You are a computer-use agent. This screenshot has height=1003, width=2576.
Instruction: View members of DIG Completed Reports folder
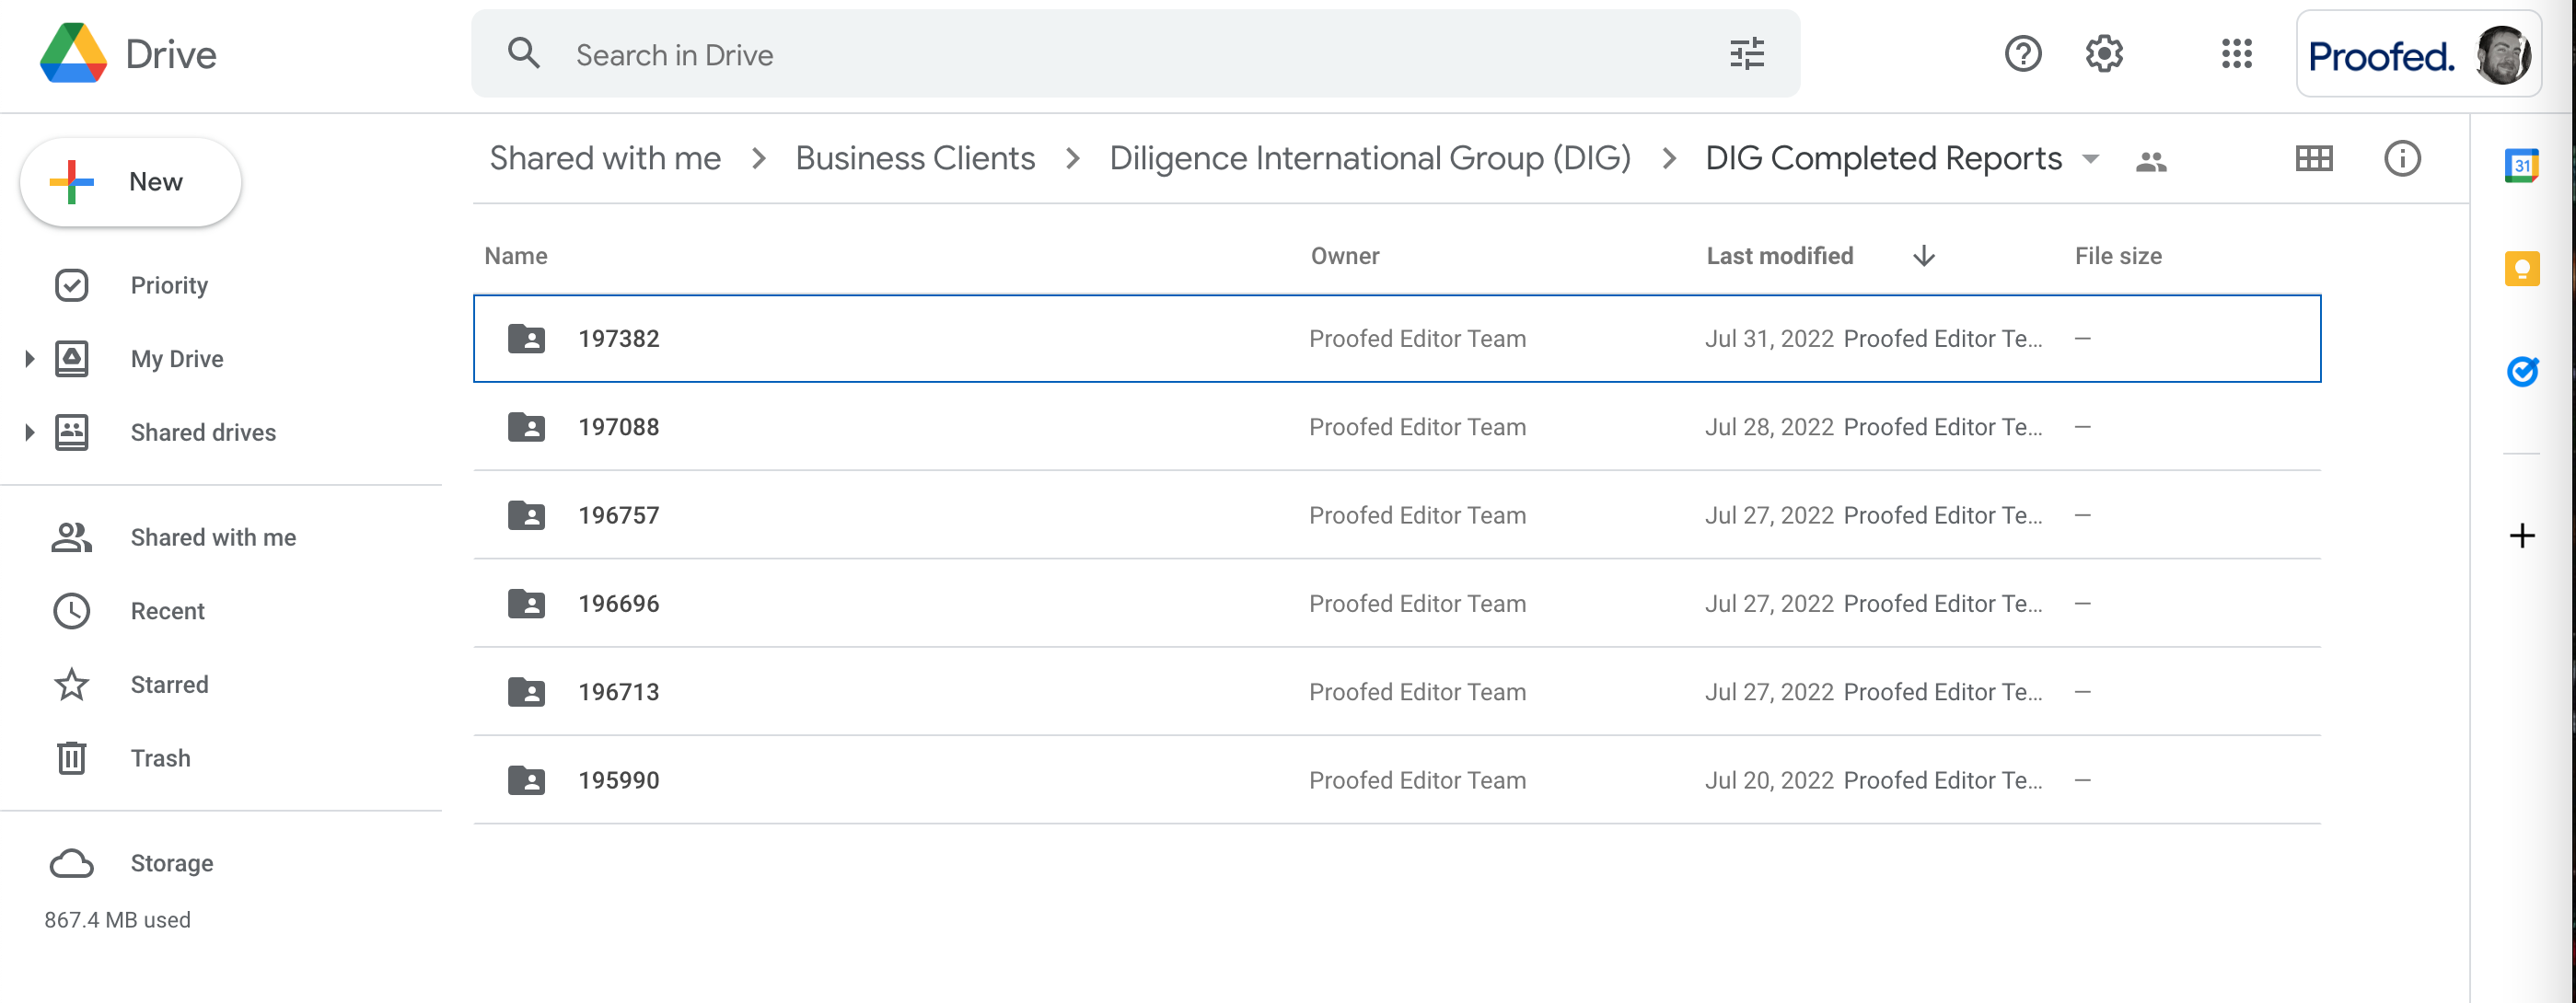pos(2152,159)
